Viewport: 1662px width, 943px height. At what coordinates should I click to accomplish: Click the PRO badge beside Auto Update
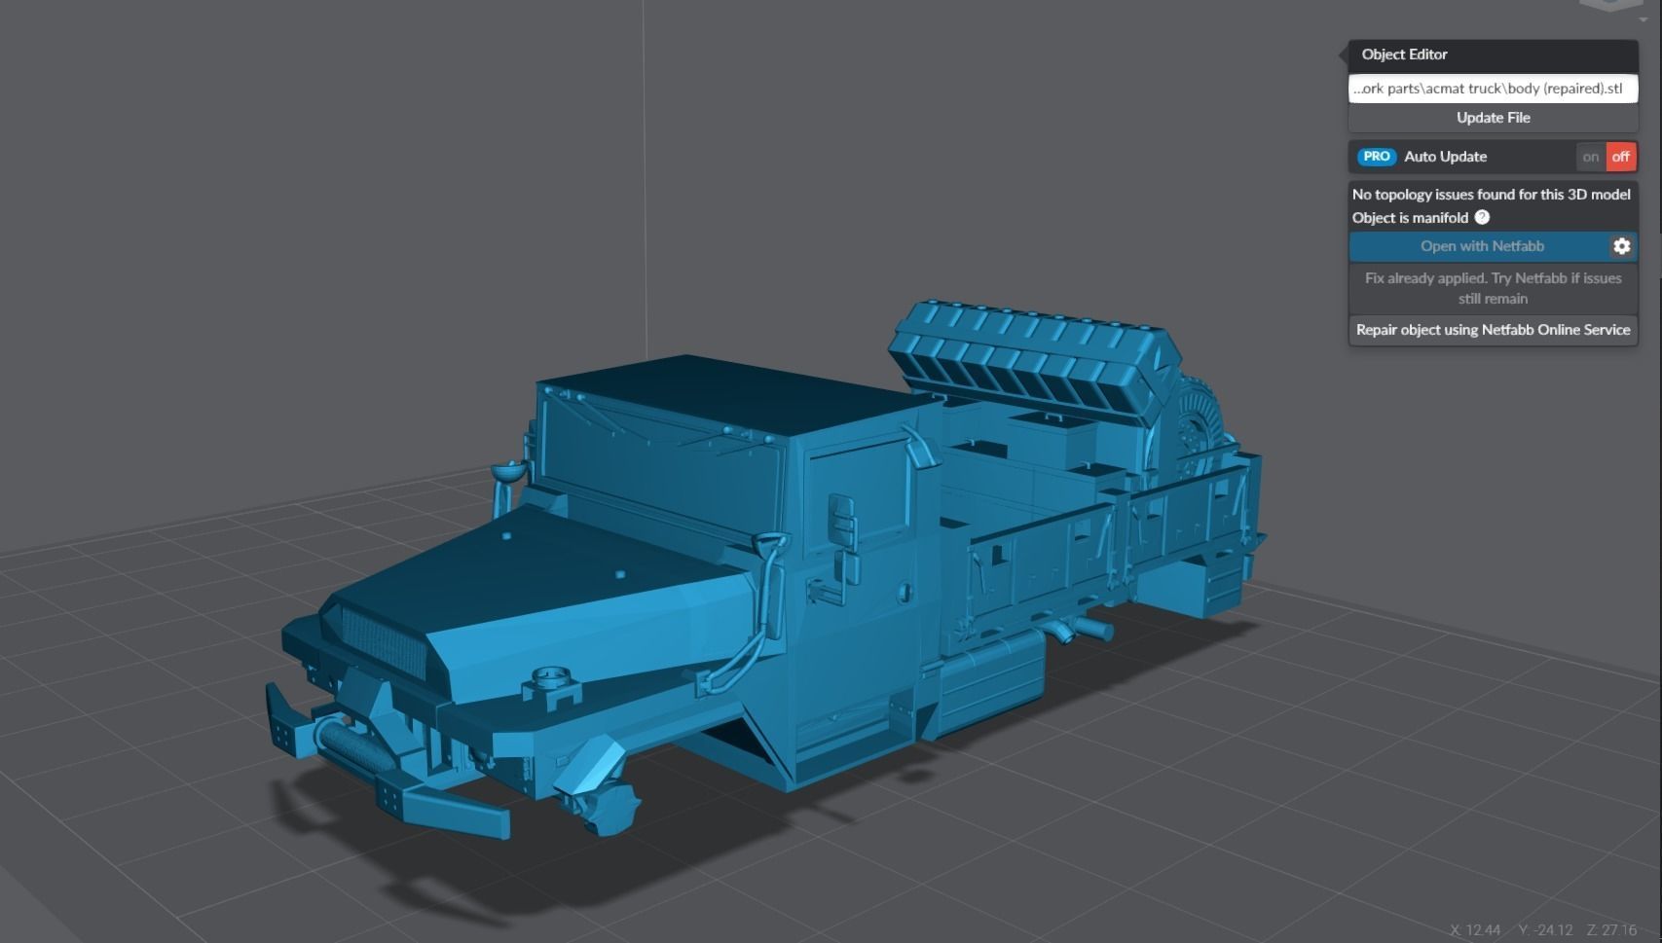coord(1377,157)
